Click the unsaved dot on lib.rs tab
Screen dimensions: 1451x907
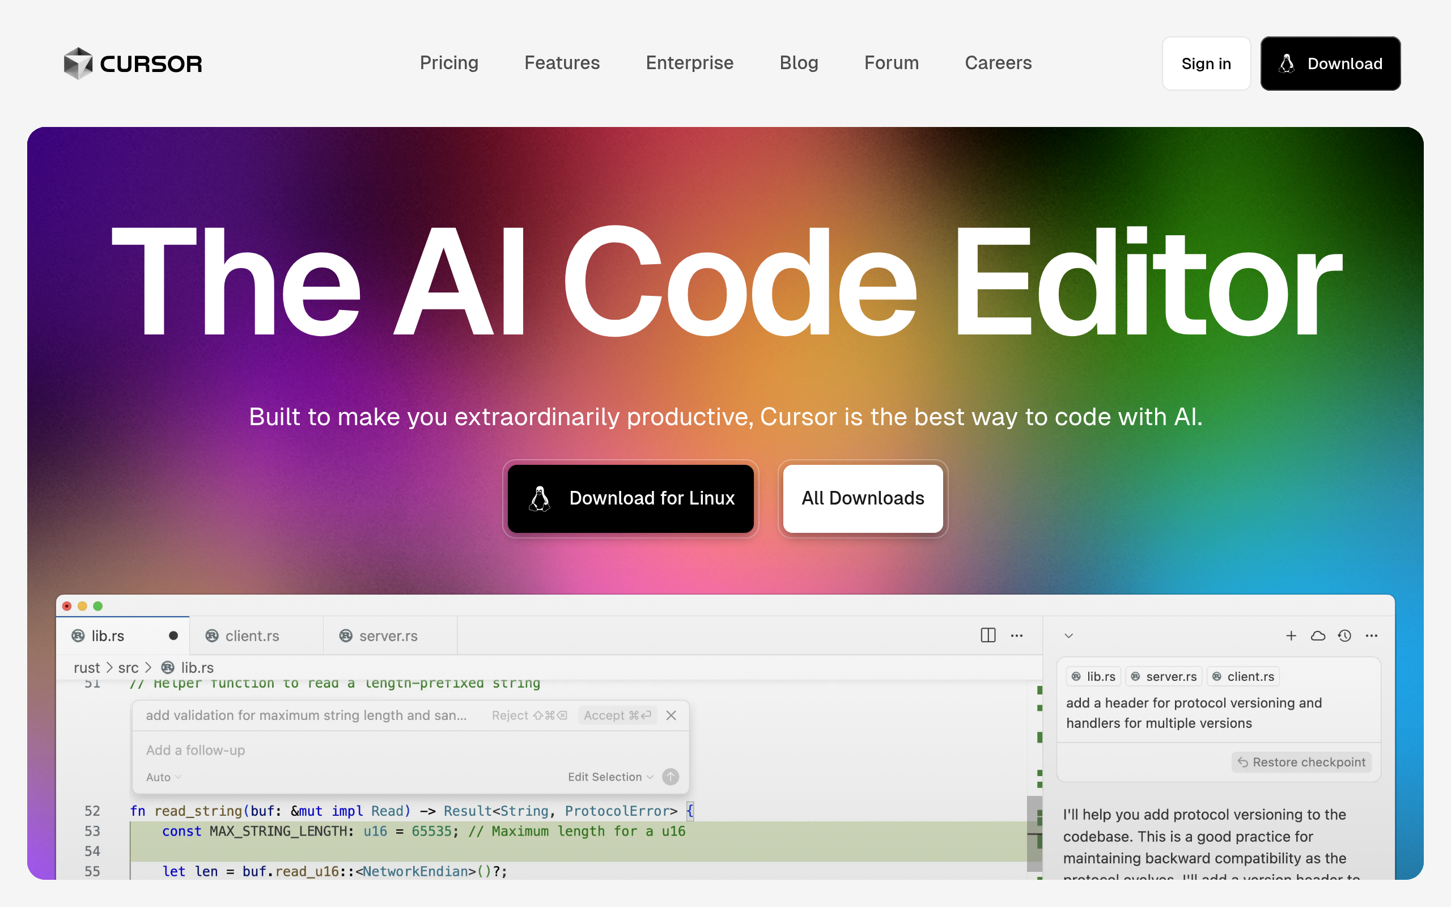[x=173, y=636]
